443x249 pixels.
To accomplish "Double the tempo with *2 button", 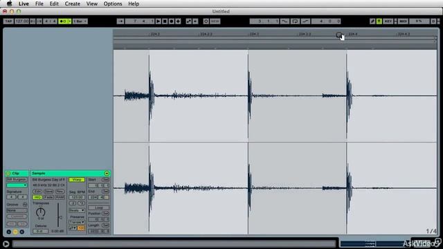I will [81, 203].
